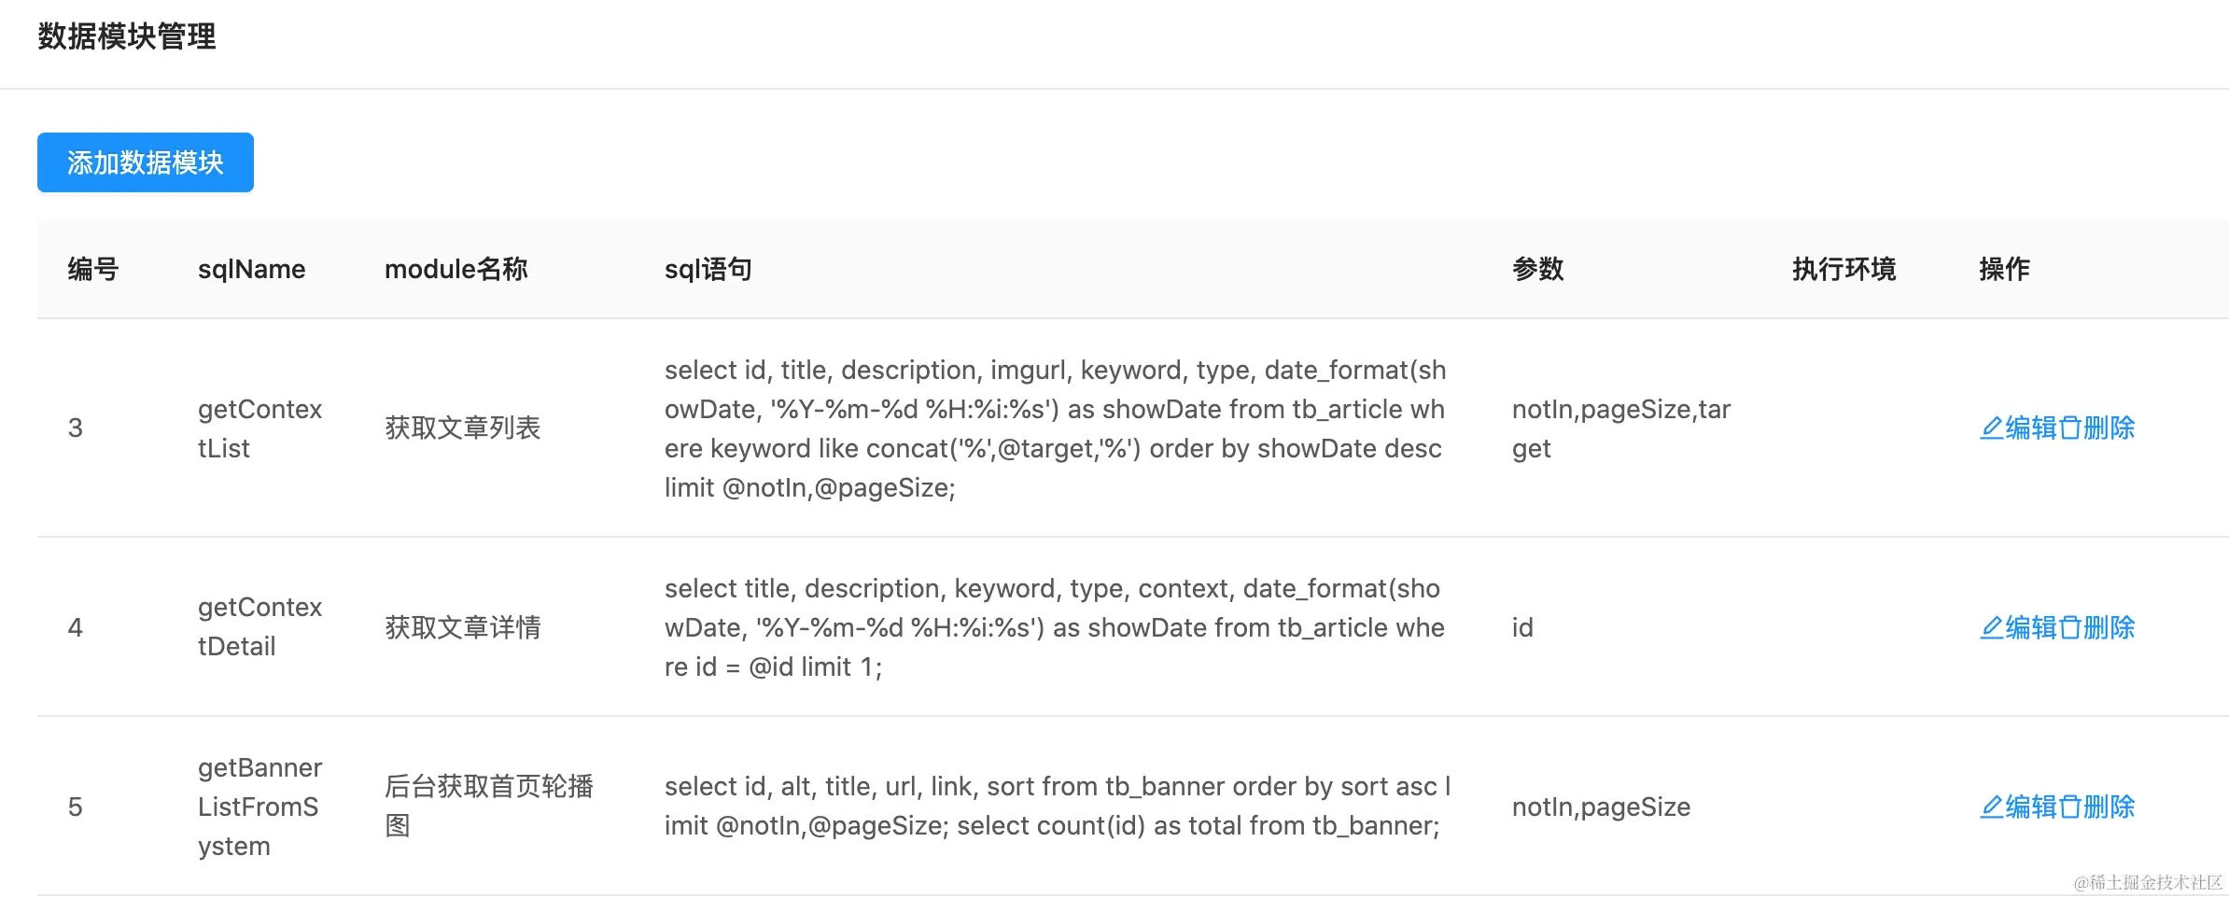Click the 数据模块管理 page title
The image size is (2229, 898).
(x=127, y=36)
